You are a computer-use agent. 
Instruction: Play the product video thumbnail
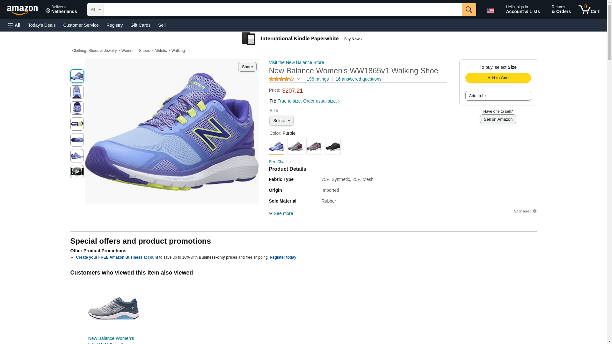(x=77, y=172)
